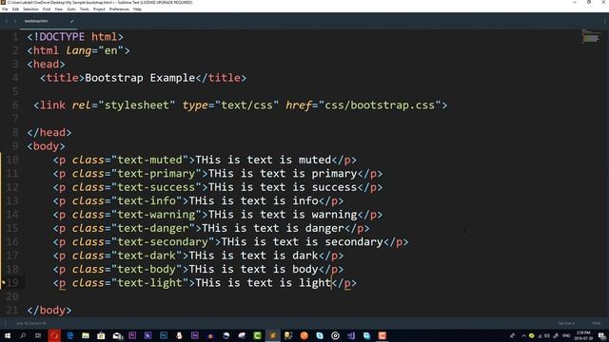Click the "text-muted" class value
609x342 pixels.
click(150, 160)
